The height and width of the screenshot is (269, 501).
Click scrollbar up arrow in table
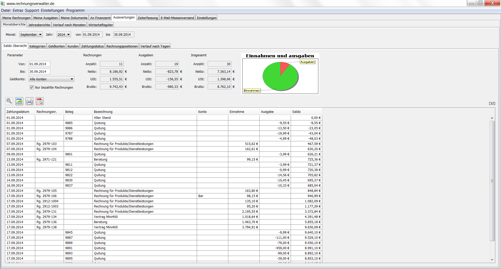492,118
